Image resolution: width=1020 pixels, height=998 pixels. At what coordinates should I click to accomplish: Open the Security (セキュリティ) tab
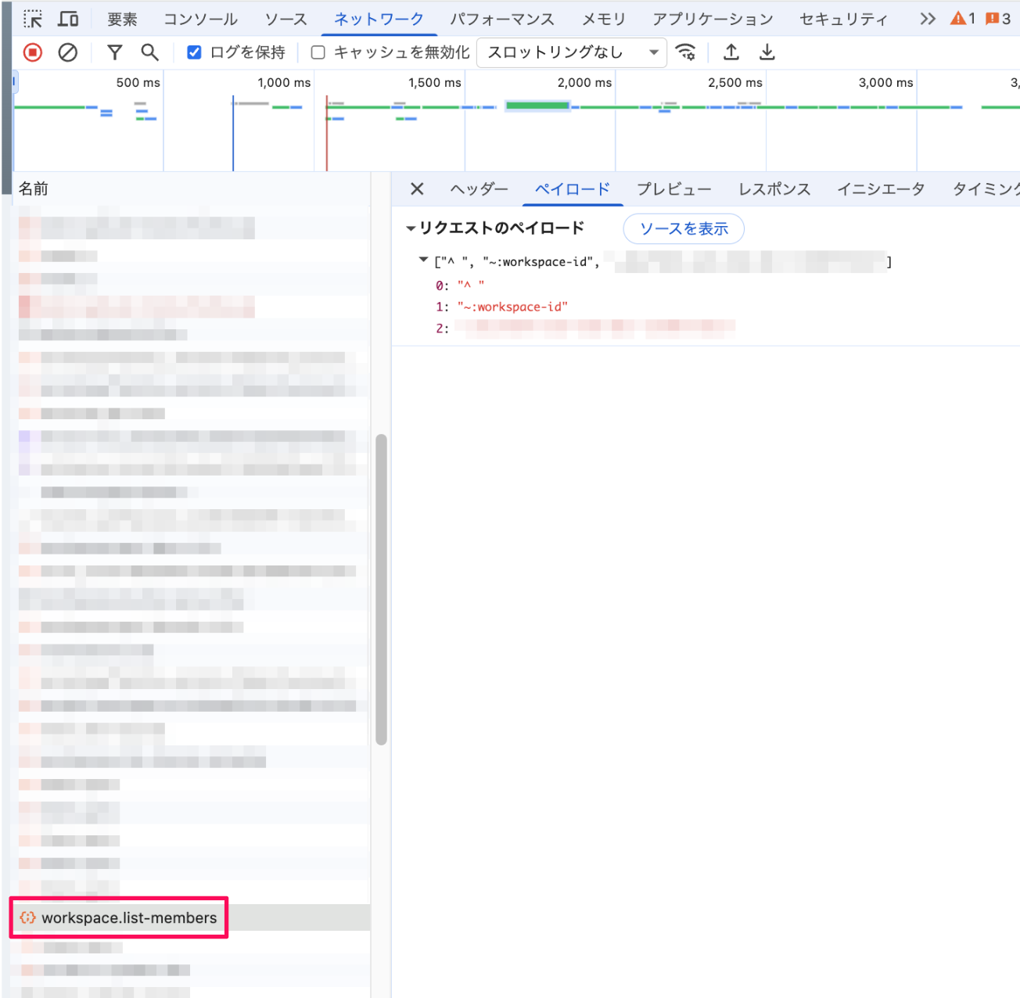[x=843, y=19]
